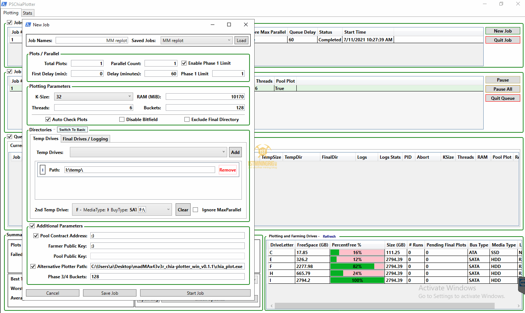Image resolution: width=525 pixels, height=313 pixels.
Task: Click Switch To Basic directories button
Action: [72, 130]
